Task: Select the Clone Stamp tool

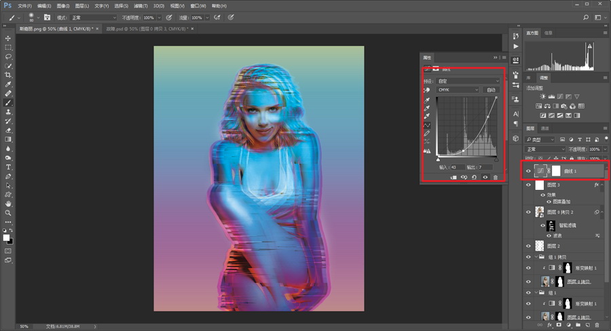Action: click(7, 112)
